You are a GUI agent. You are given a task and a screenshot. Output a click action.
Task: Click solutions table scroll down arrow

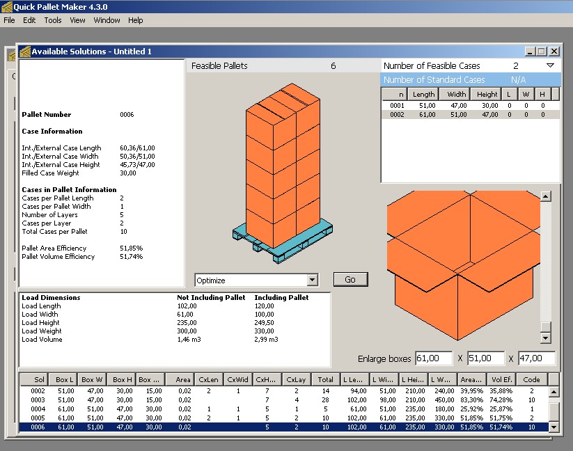[554, 427]
